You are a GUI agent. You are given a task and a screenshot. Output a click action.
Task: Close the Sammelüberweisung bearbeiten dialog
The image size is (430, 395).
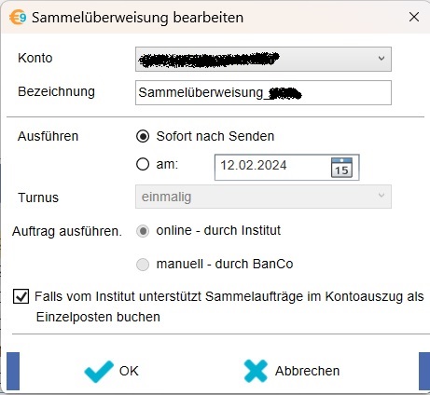pyautogui.click(x=414, y=17)
